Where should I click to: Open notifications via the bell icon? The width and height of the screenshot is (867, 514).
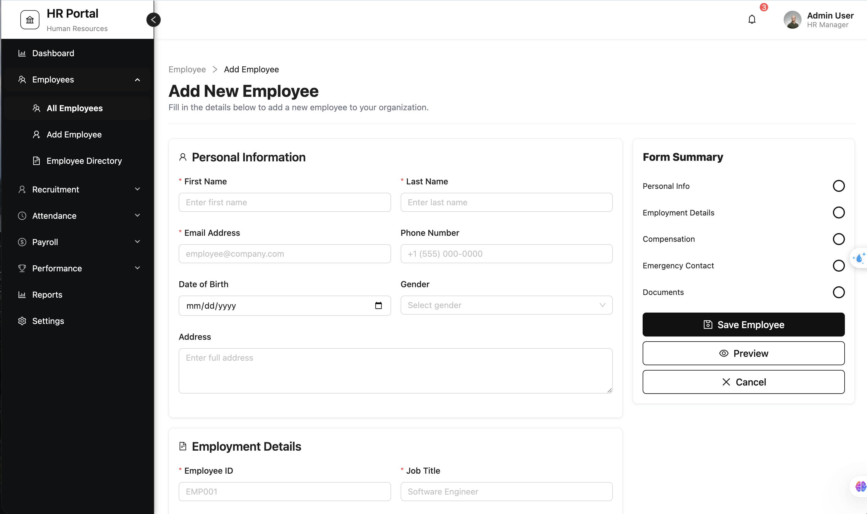coord(752,19)
